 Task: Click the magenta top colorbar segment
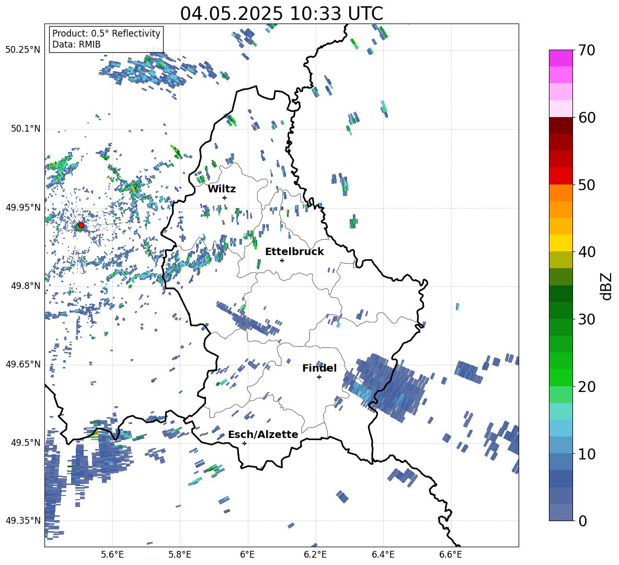click(560, 58)
